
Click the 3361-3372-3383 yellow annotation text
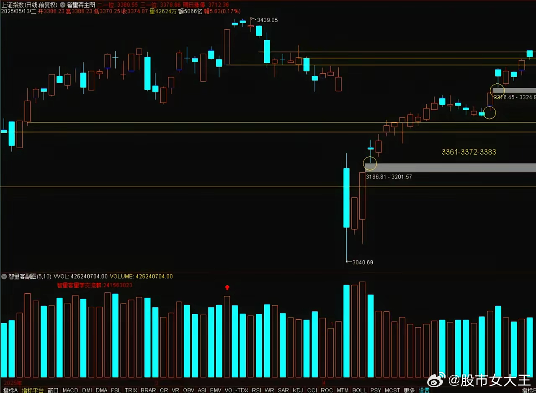pyautogui.click(x=469, y=152)
